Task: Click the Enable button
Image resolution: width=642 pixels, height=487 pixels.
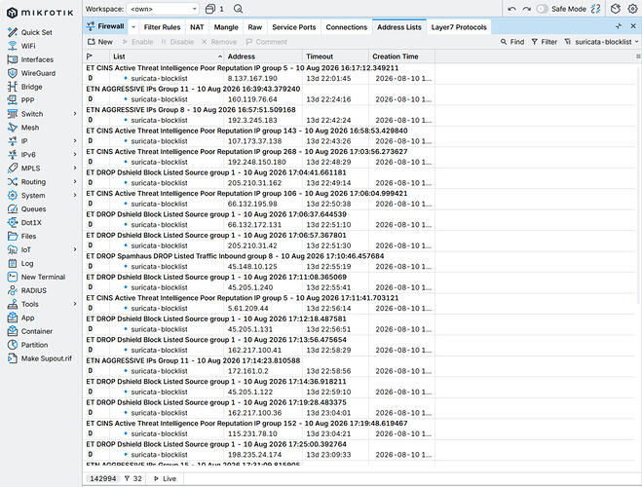Action: click(137, 42)
